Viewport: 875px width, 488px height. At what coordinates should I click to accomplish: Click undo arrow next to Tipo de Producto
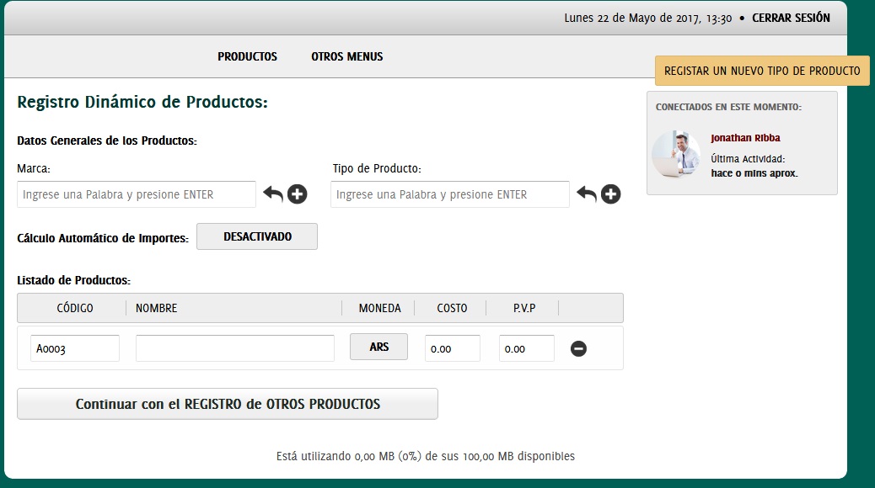(587, 194)
